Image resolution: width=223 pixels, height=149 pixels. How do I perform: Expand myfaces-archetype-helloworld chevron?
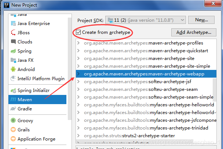pos(78,104)
